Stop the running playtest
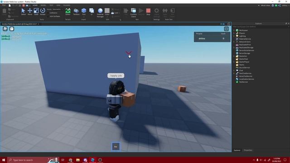This screenshot has width=290, height=163. (x=148, y=12)
